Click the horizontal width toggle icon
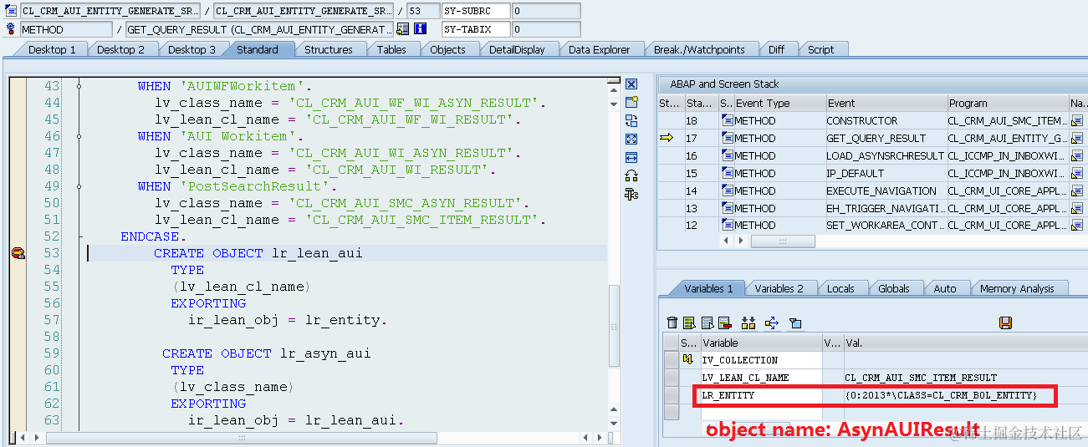 (x=631, y=157)
